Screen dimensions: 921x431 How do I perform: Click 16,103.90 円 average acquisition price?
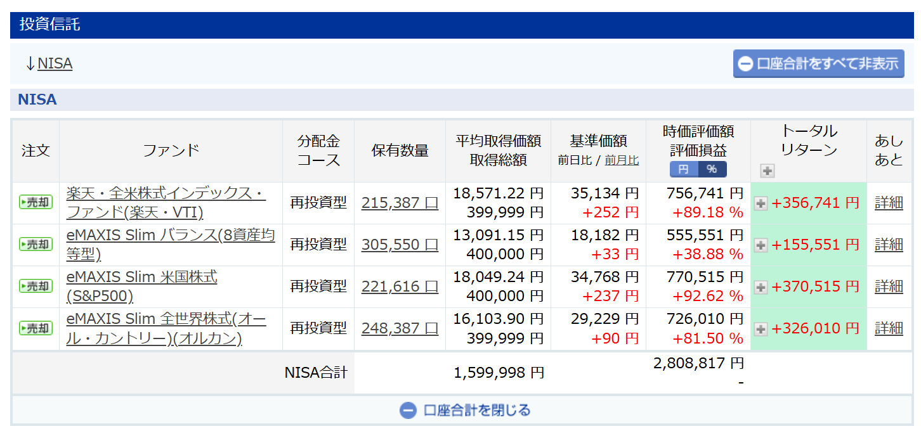[498, 318]
